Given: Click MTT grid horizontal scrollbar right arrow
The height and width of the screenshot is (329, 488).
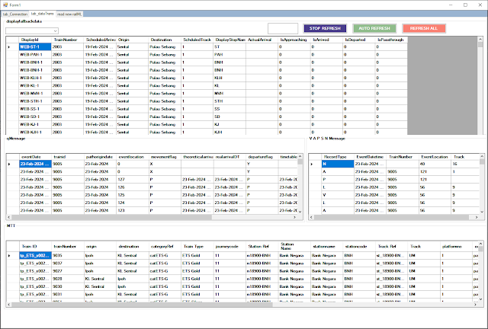Looking at the screenshot, I should tap(475, 305).
